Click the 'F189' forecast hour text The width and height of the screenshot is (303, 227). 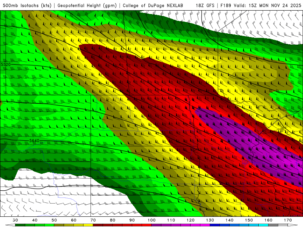pyautogui.click(x=226, y=5)
